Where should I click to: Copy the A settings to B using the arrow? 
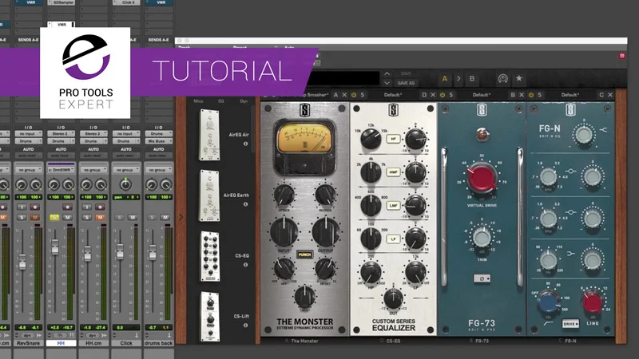coord(458,78)
